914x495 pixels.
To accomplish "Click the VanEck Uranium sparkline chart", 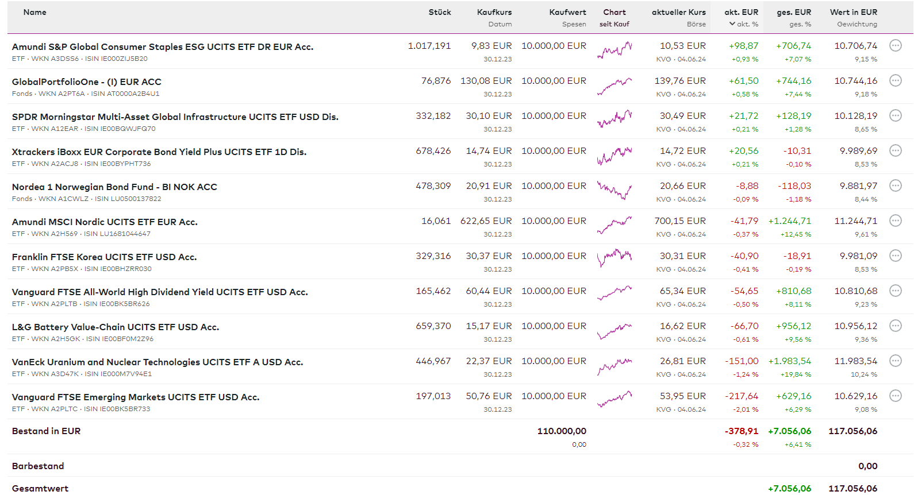I will (x=614, y=366).
